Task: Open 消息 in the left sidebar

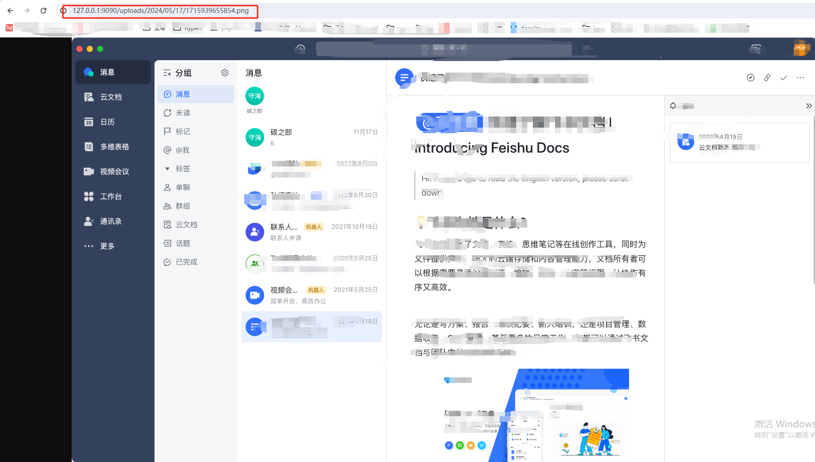Action: [113, 72]
